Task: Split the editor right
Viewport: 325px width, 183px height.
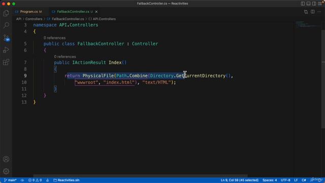Action: point(313,12)
